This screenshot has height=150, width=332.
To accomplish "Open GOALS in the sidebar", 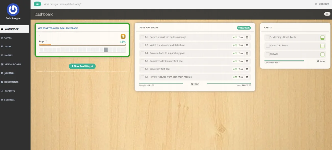I will (x=15, y=38).
